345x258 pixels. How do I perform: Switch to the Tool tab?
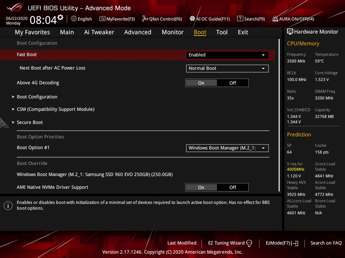pyautogui.click(x=222, y=32)
